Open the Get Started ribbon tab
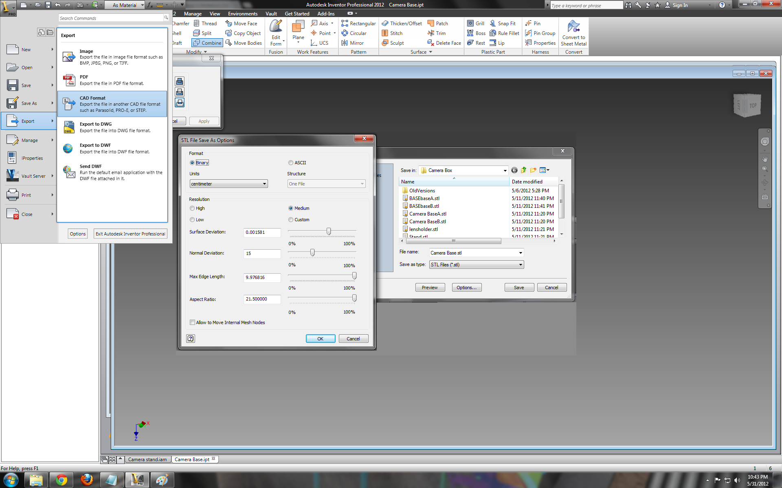Viewport: 782px width, 488px height. click(297, 14)
